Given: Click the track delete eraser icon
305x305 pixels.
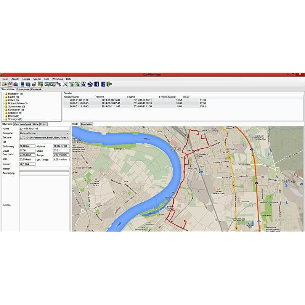Looking at the screenshot, I should click(40, 83).
